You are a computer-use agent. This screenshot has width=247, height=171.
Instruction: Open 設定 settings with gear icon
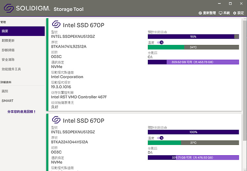coord(238,13)
